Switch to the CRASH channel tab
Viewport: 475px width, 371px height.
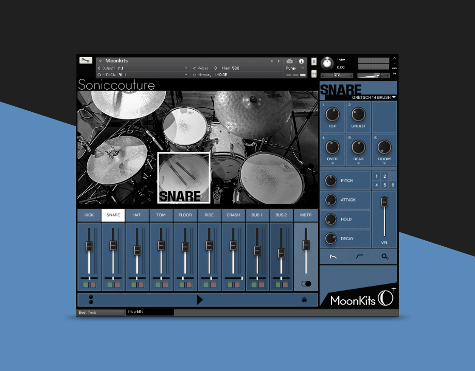coord(233,215)
